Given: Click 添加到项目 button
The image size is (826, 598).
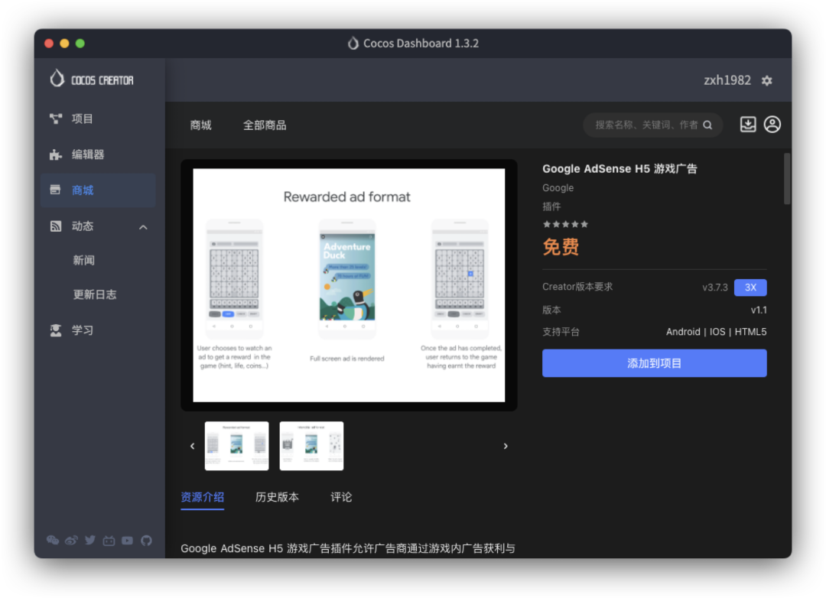Looking at the screenshot, I should click(654, 363).
